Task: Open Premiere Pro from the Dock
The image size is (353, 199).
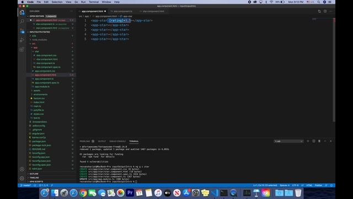Action: click(x=130, y=193)
